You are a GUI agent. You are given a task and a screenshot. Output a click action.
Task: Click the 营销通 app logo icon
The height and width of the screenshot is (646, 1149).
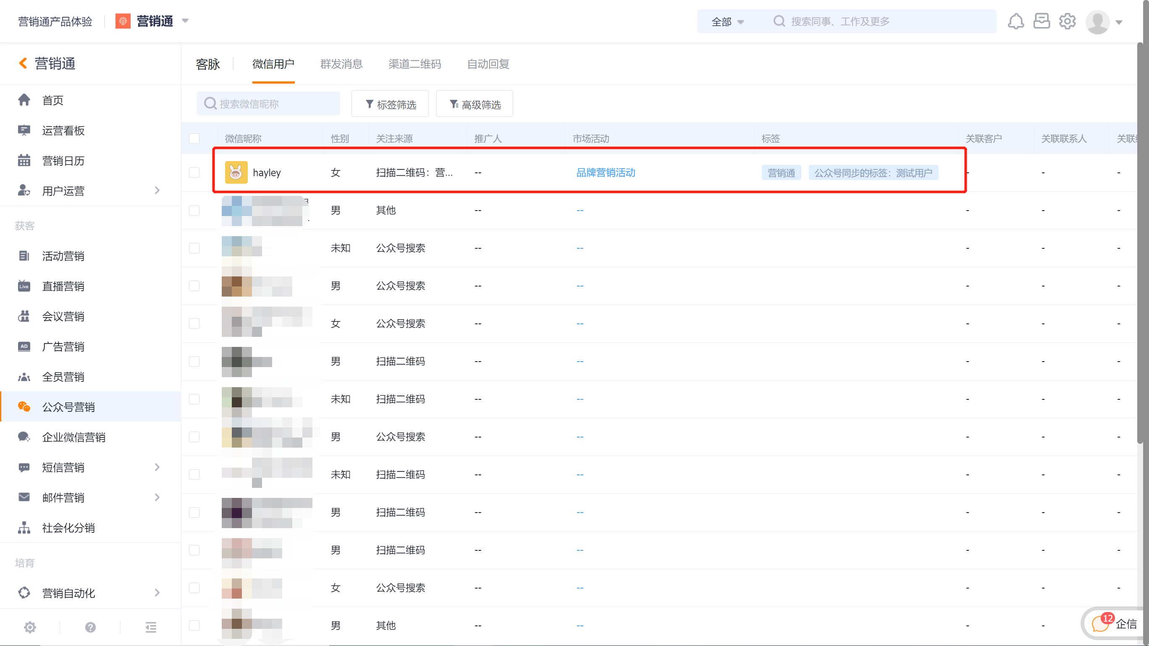[x=123, y=21]
